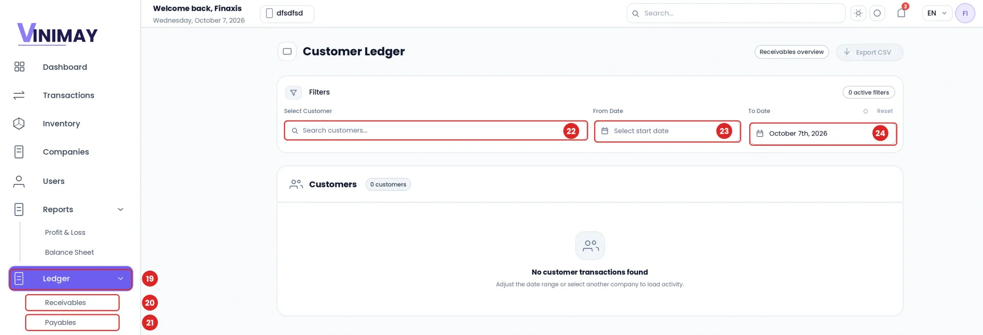Screen dimensions: 983x335
Task: Click 'Welcome back, Finaxis' greeting
Action: coord(197,9)
